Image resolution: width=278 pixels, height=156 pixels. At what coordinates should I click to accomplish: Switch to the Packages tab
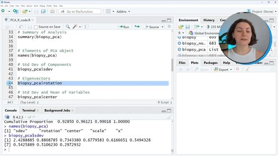coord(211,63)
